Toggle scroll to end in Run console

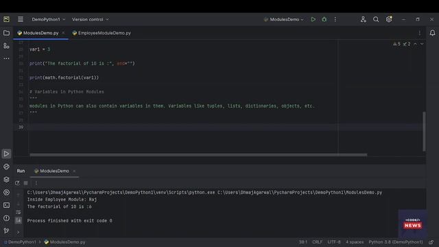coord(19,220)
